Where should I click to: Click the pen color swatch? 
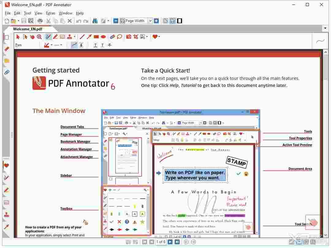47,45
